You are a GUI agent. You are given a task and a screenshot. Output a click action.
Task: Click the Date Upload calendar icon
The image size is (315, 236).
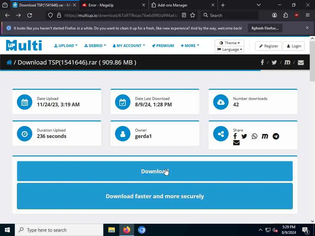[25, 102]
